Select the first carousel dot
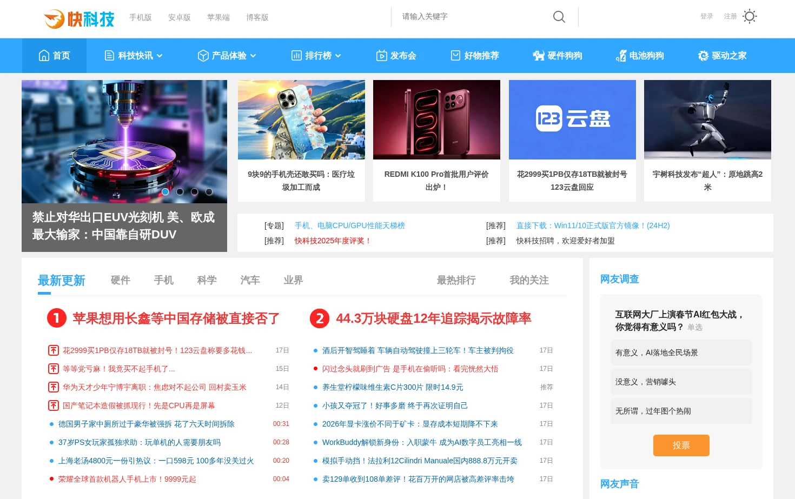795x499 pixels. (x=165, y=191)
